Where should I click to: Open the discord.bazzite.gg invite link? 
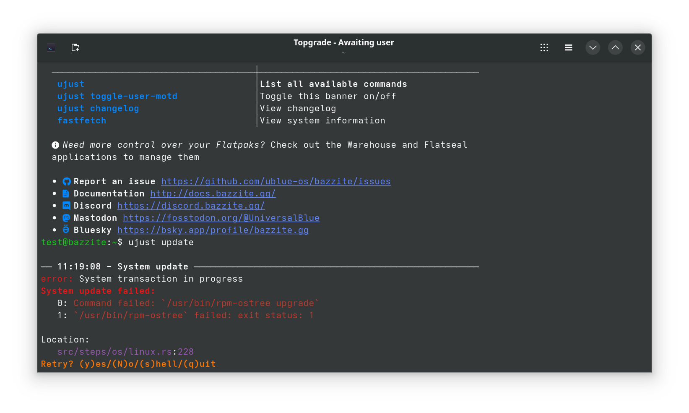click(191, 206)
